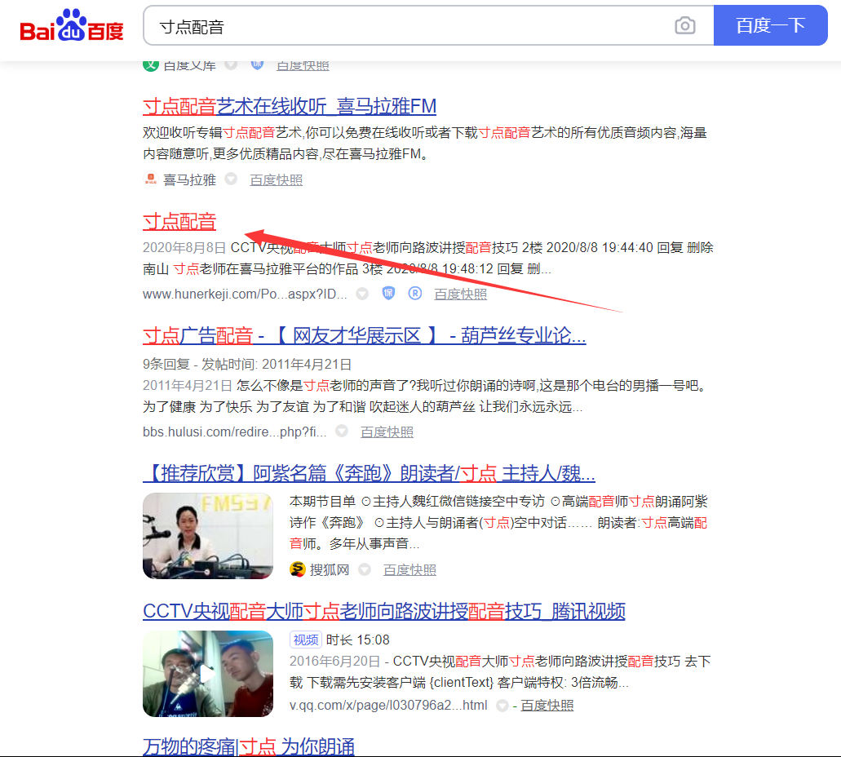Open the 【推荐欣赏】阿紫名篇《奔跑》 result

pos(369,473)
